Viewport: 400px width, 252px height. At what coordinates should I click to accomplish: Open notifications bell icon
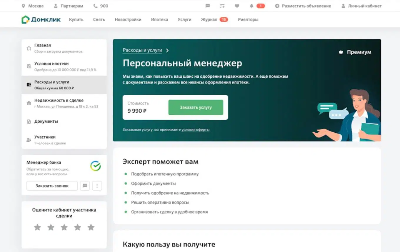(x=251, y=6)
